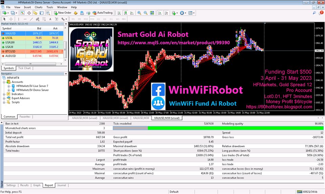Toggle the Strategy Tester icon
Screen dimensions: 325x194
tap(48, 13)
